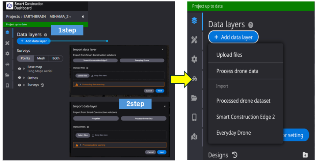Choose Smart Construction Edge 2 menu entry
The width and height of the screenshot is (318, 161).
(x=246, y=117)
